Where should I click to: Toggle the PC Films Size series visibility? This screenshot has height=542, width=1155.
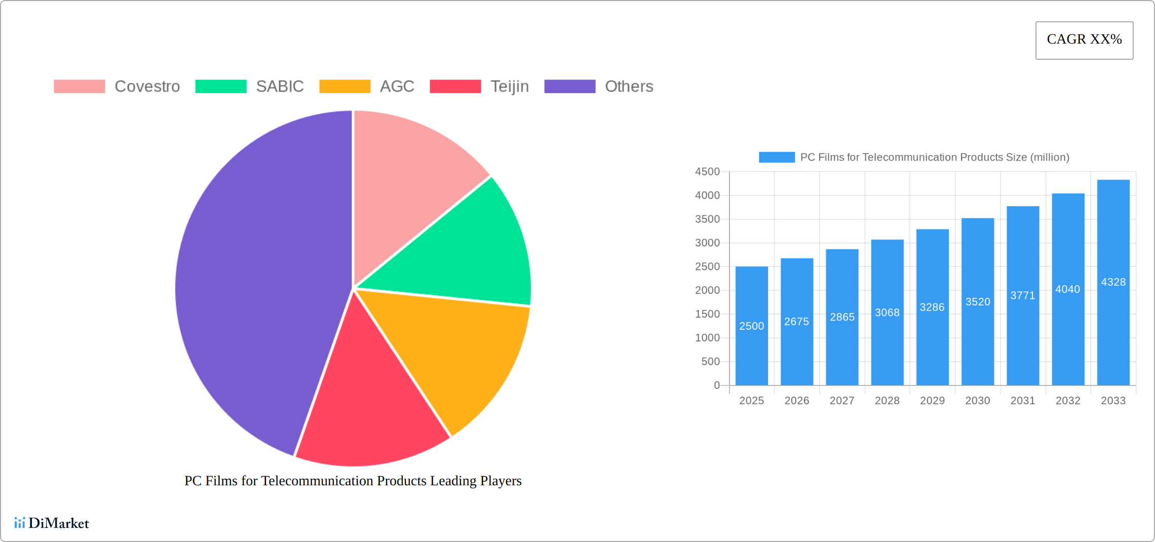[777, 157]
